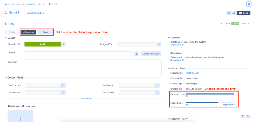
Task: Click the sort order arrows icon
Action: (243, 116)
